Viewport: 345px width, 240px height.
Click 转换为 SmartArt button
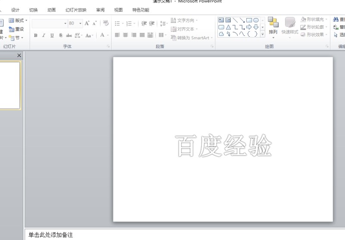tap(192, 38)
